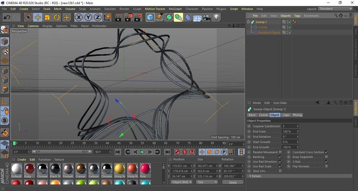The height and width of the screenshot is (191, 358).
Task: Add a light object
Action: tap(216, 17)
